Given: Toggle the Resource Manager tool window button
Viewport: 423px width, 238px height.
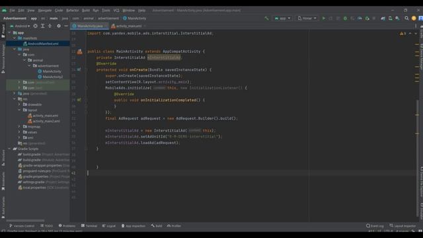Looking at the screenshot, I should point(3,59).
